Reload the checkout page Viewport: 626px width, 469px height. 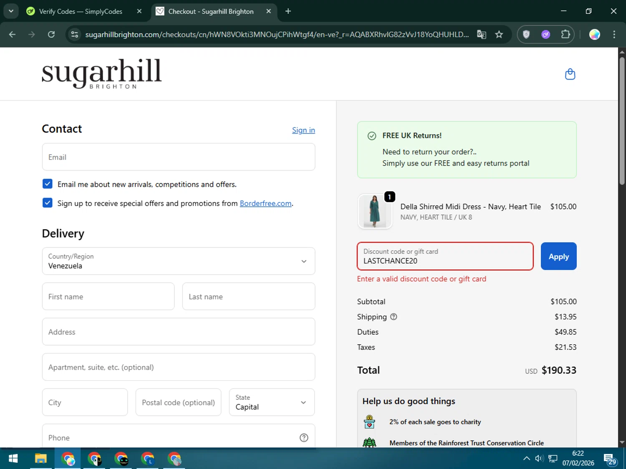pyautogui.click(x=51, y=34)
